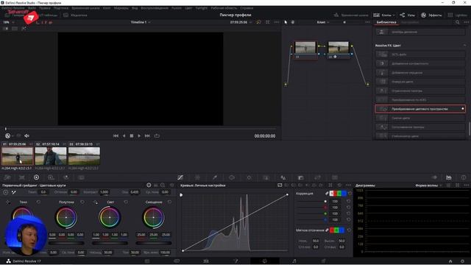The width and height of the screenshot is (471, 265).
Task: Reset the Свет color wheel
Action: click(126, 202)
